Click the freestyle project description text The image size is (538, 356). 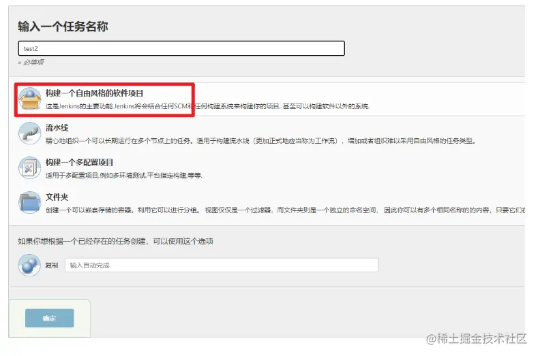tap(207, 106)
